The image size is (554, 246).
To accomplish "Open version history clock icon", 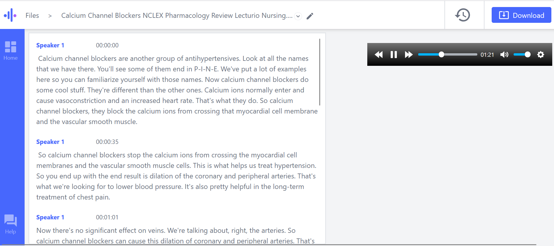I will 463,15.
